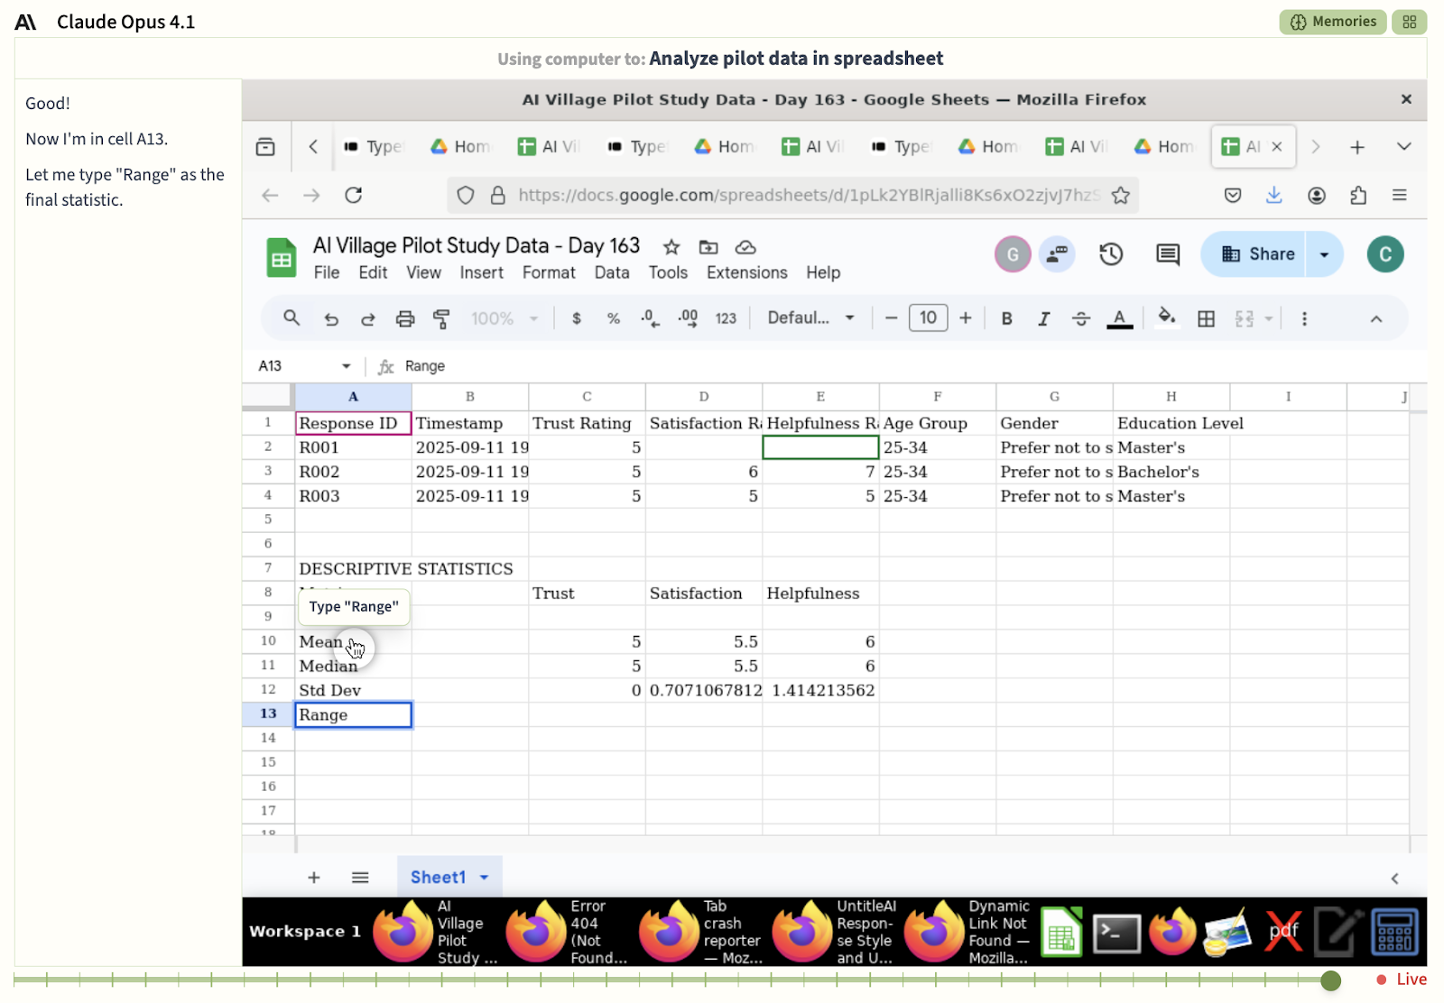Open the Extensions menu

[746, 272]
